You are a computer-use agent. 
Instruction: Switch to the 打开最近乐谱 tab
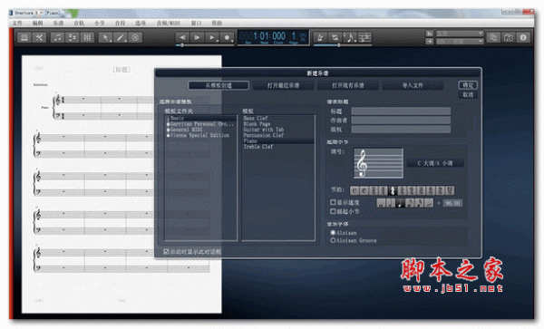[283, 85]
